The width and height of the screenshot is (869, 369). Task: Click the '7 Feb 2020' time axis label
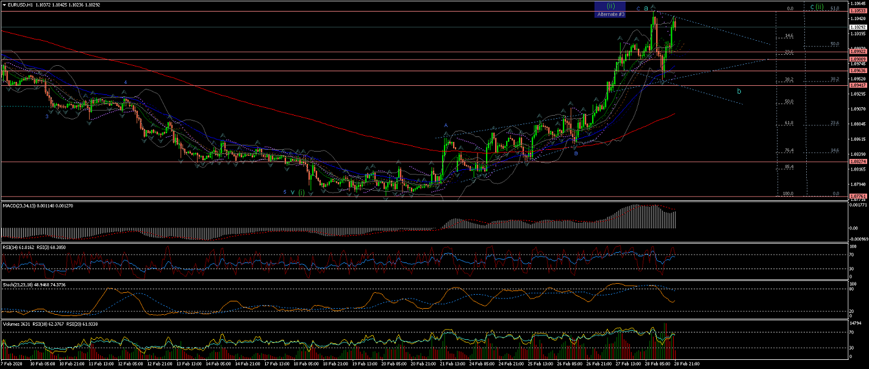coord(12,364)
